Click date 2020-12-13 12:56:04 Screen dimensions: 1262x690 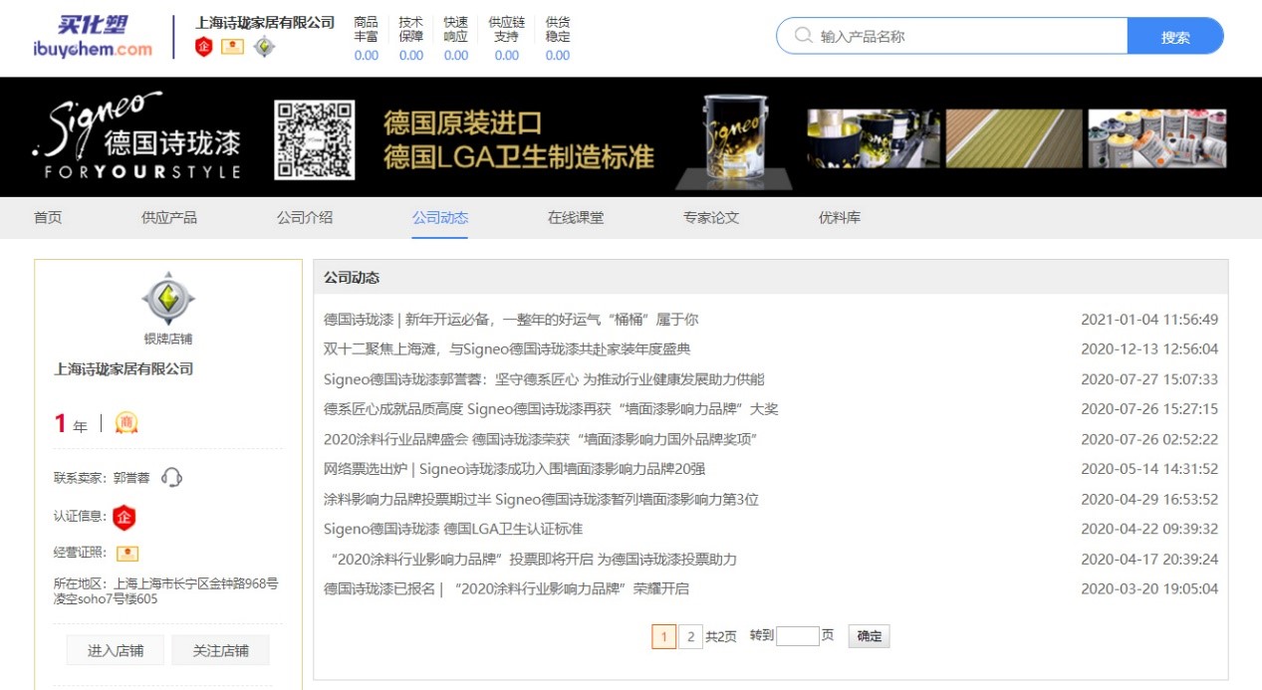click(1149, 349)
